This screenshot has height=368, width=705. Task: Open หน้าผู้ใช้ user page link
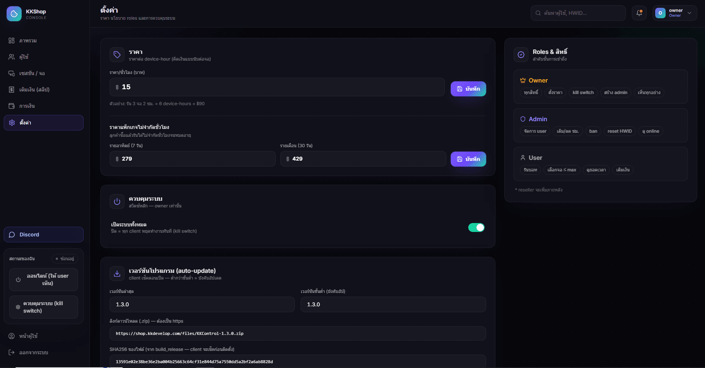pos(43,336)
